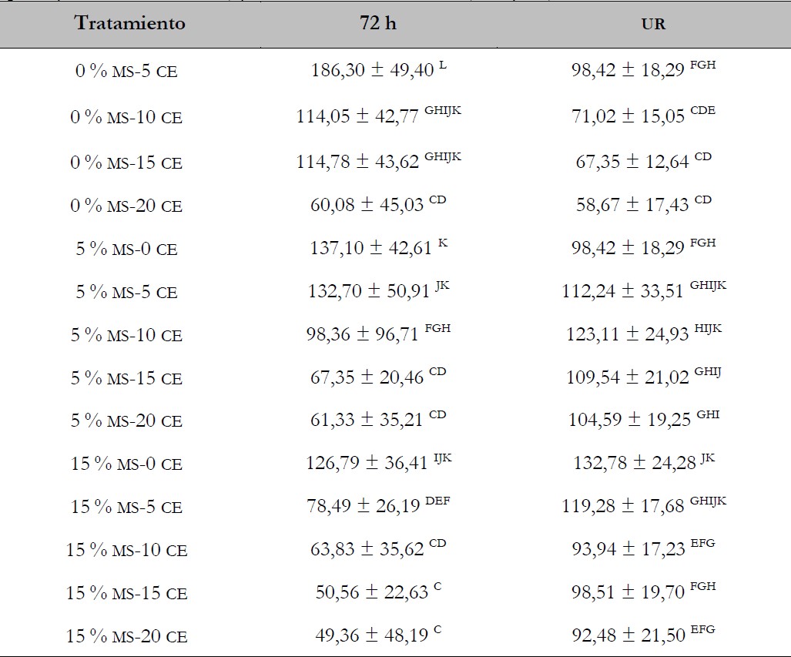
Task: Select the 0 % MS-10 CE treatment cell
Action: (x=126, y=118)
